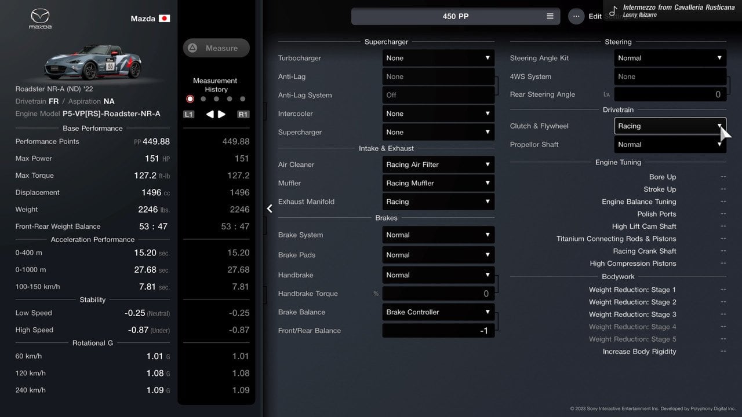
Task: Open the Intercooler dropdown
Action: [x=438, y=114]
